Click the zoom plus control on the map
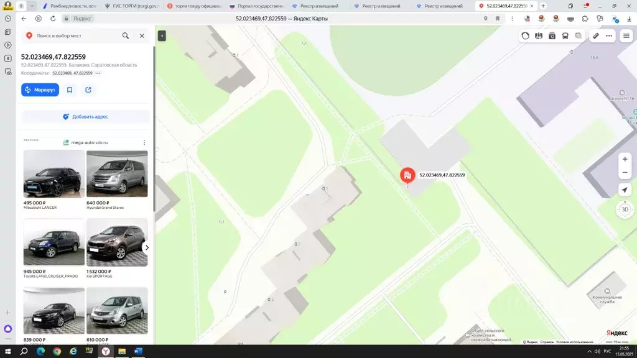The width and height of the screenshot is (637, 358). [x=625, y=158]
